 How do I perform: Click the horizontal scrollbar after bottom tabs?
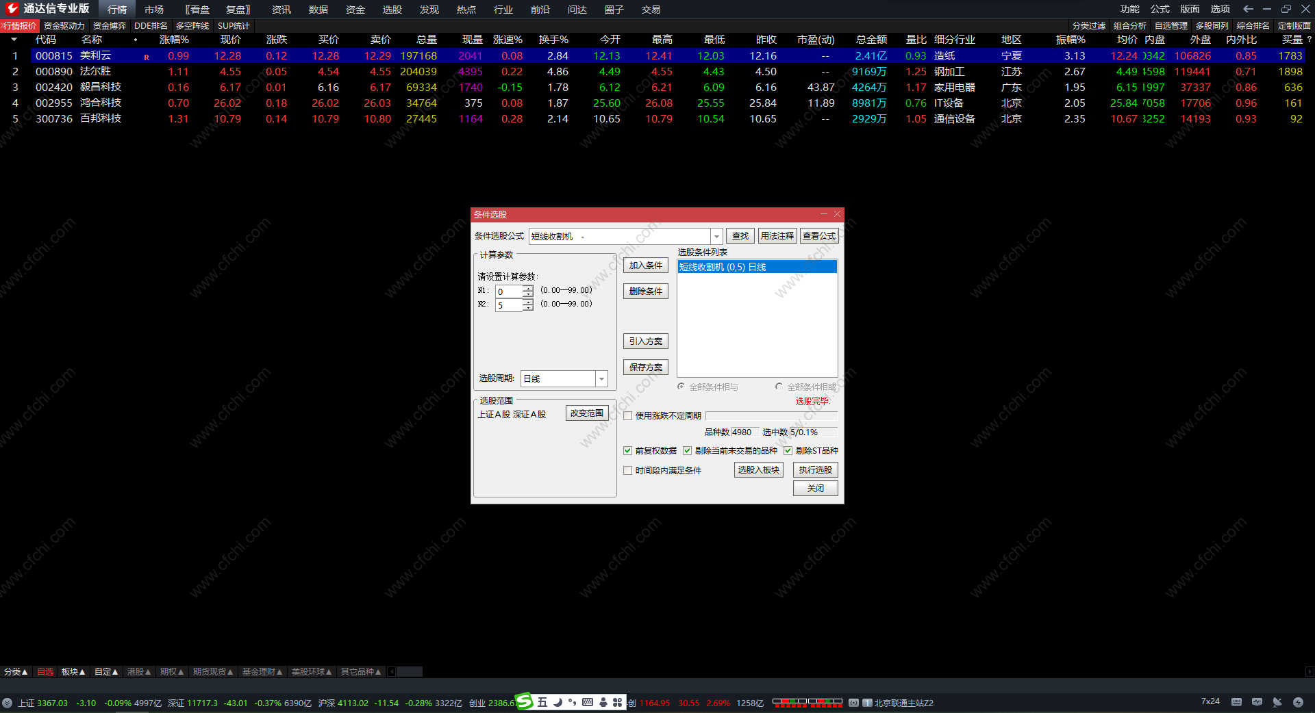(410, 672)
